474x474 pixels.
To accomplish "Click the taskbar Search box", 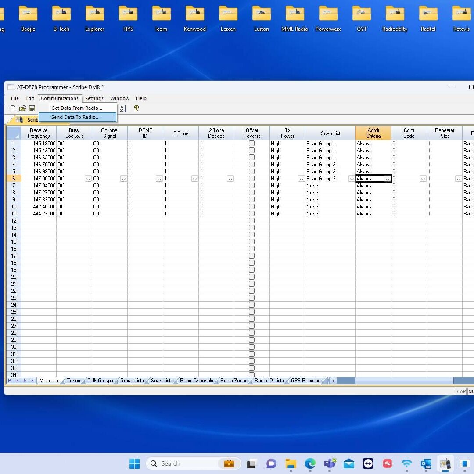I will (x=194, y=463).
